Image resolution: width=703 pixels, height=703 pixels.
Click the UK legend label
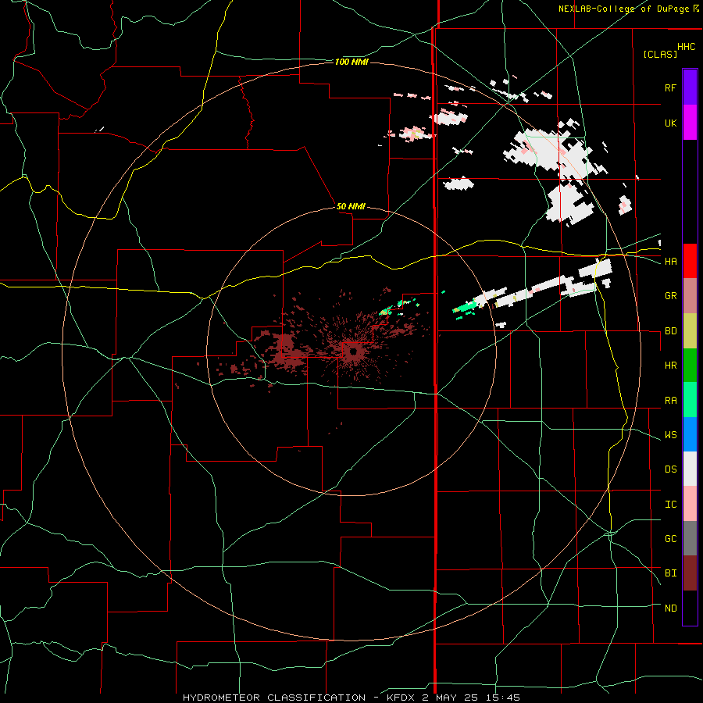670,123
